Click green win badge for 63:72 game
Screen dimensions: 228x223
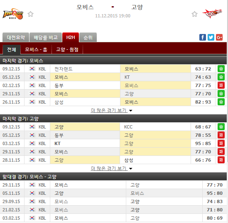tap(221, 69)
